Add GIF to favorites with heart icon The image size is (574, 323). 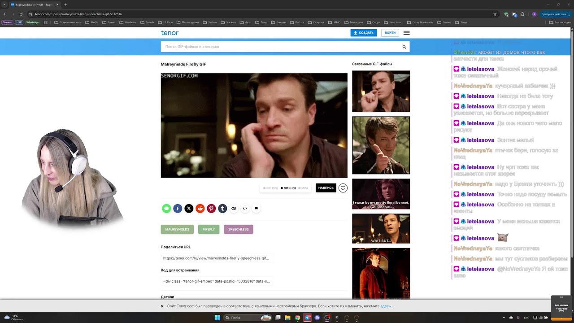tap(343, 188)
